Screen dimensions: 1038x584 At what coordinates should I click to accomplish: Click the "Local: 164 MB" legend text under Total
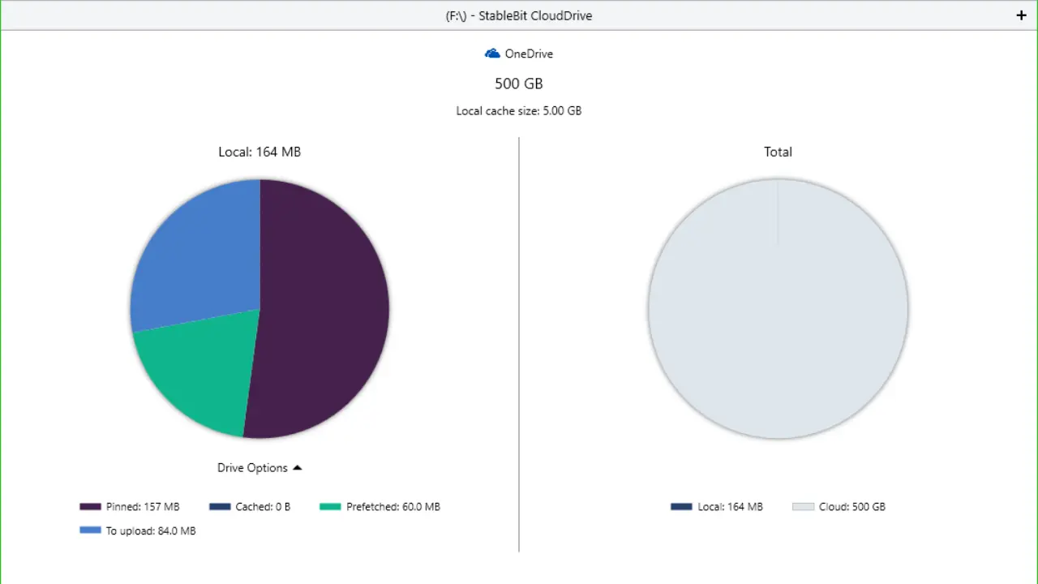point(730,507)
